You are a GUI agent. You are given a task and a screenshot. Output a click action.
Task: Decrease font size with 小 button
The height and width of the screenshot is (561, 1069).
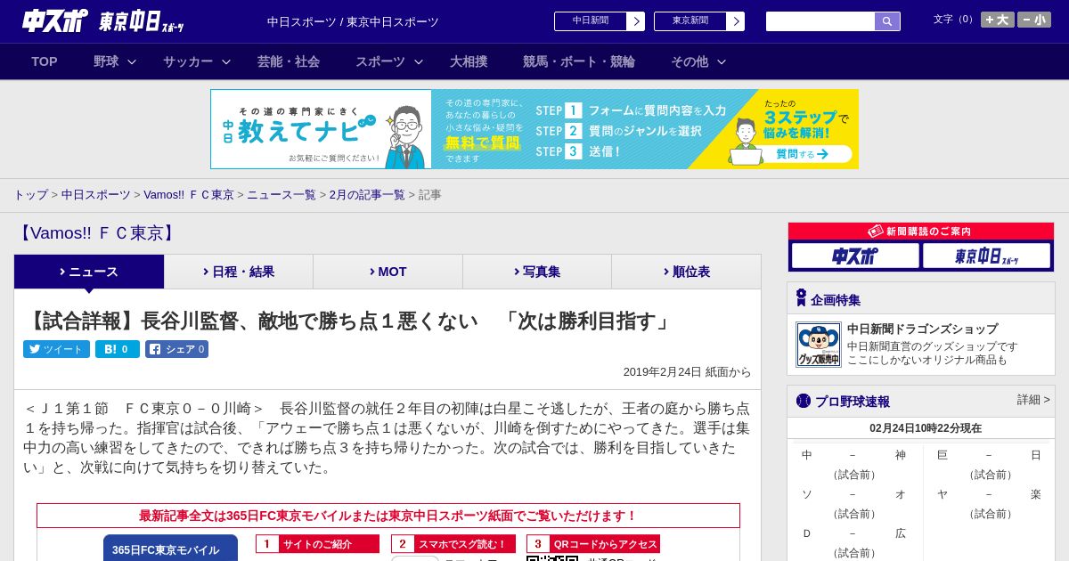click(1034, 20)
